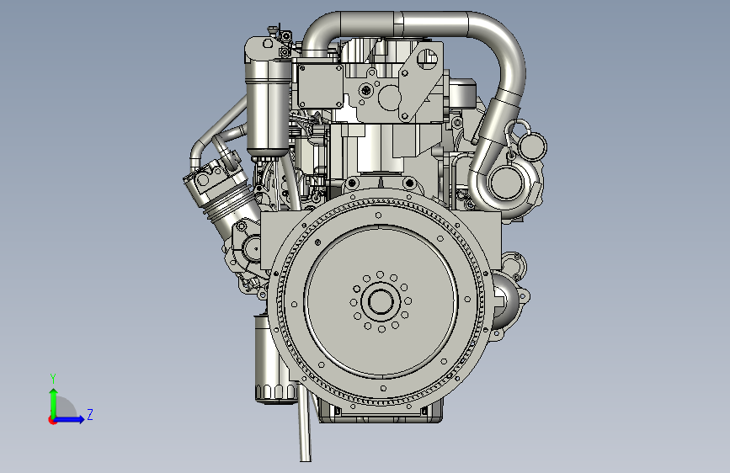
Task: Select the turbocharger compressor housing
Action: pyautogui.click(x=508, y=183)
